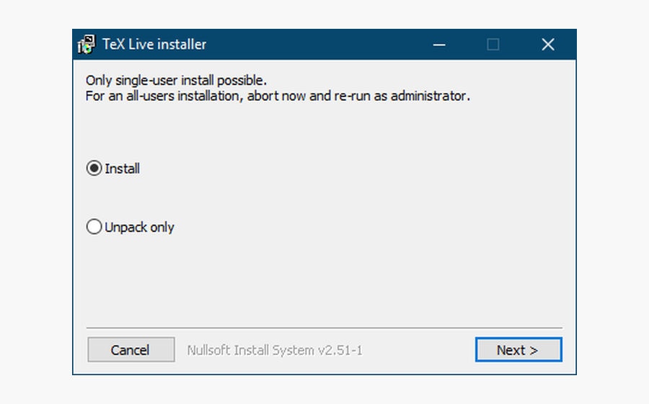Close the TeX Live installer window
Screen dimensions: 649x404
tap(548, 44)
